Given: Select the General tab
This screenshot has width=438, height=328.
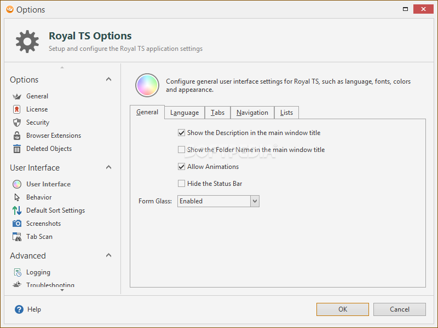Looking at the screenshot, I should [147, 112].
